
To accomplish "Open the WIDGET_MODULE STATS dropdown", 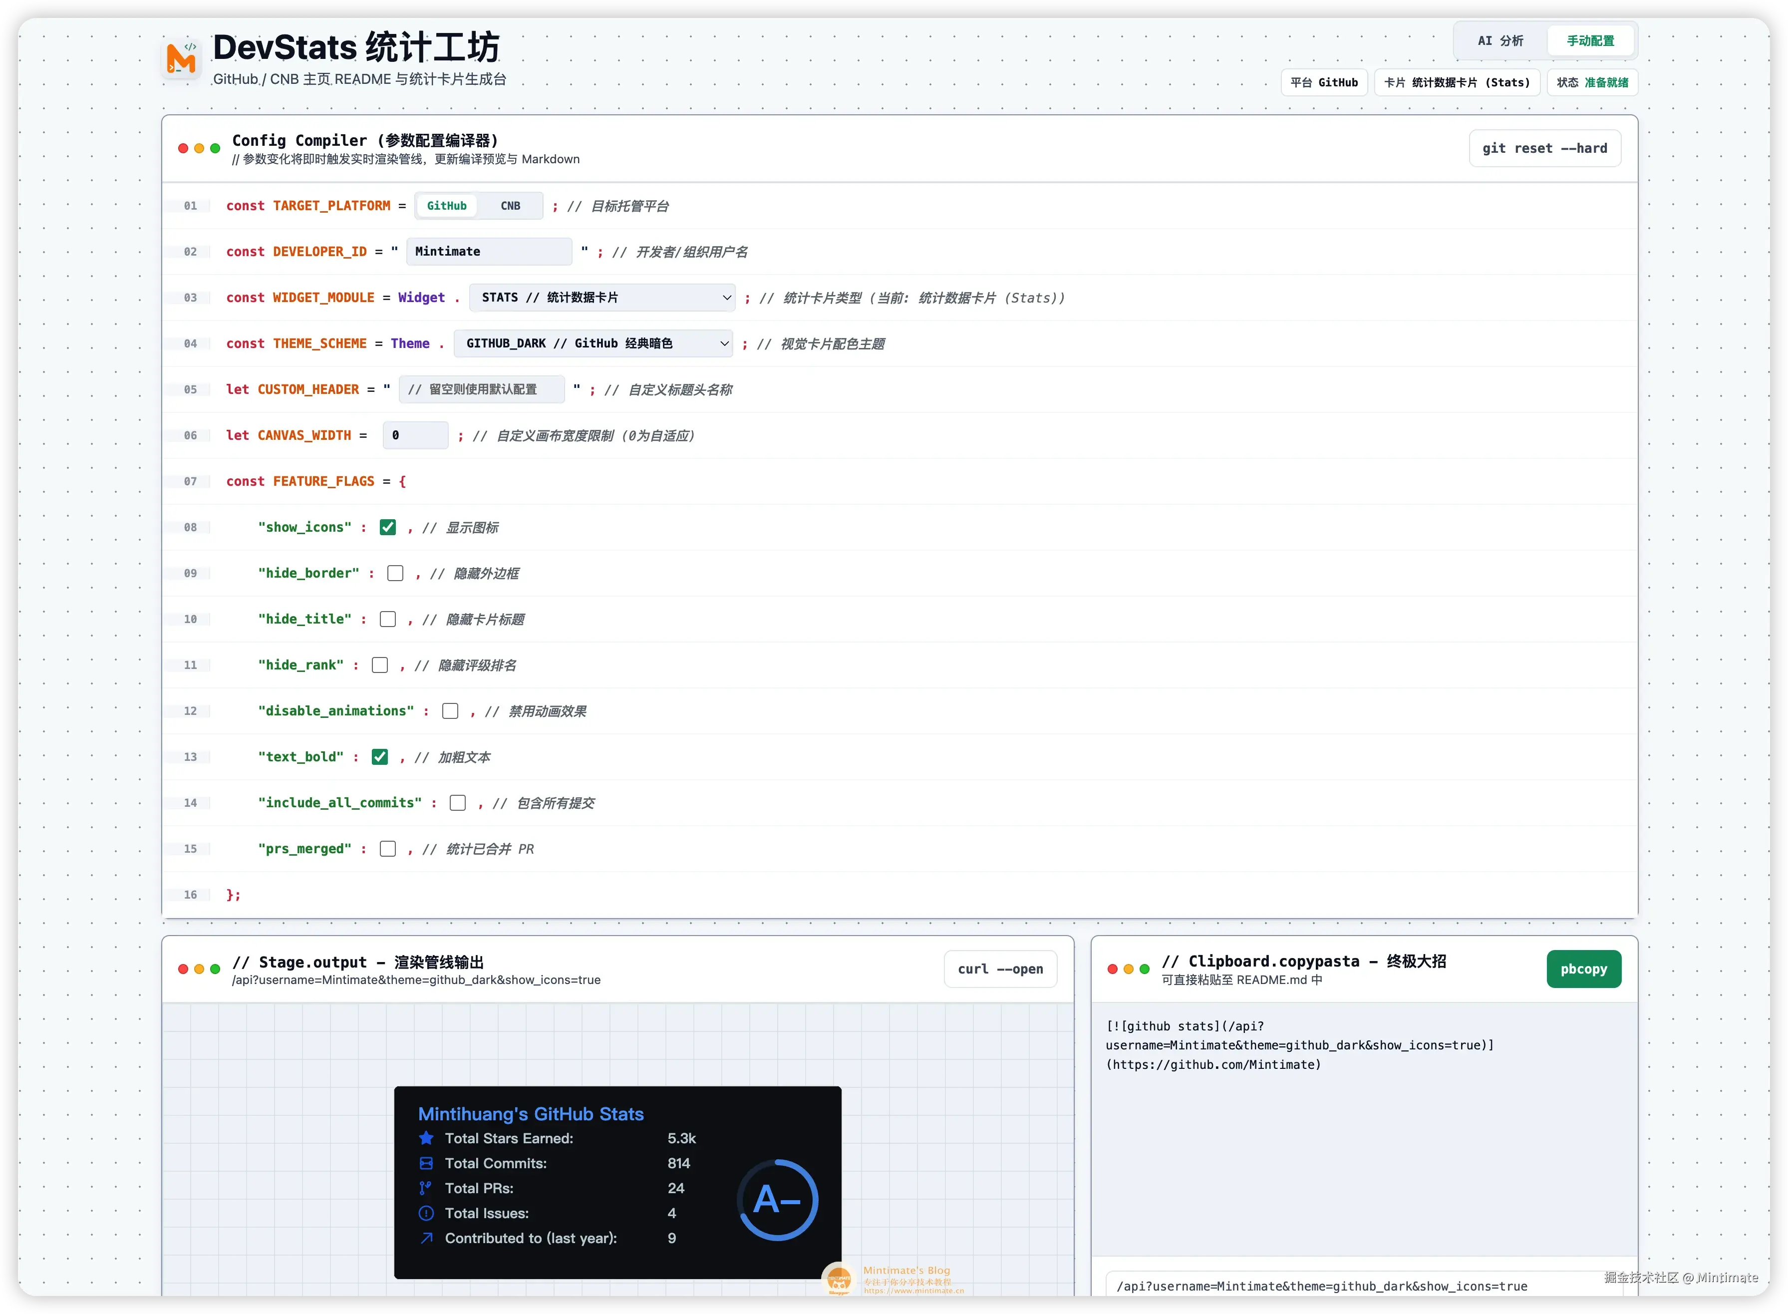I will [602, 298].
